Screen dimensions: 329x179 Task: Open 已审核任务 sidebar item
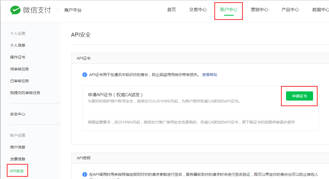tap(19, 81)
